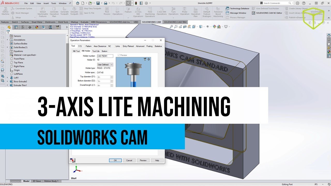Screen dimensions: 331x186
Task: Print using the printer icon
Action: (106, 3)
